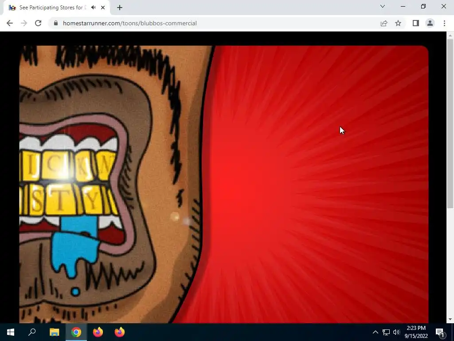Open the Chrome profile menu
The image size is (454, 341).
430,23
